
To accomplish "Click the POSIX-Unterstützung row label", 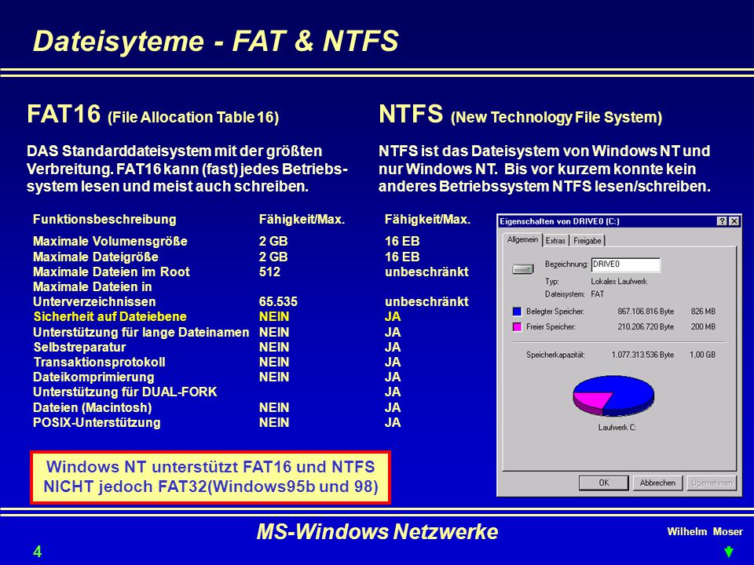I will click(97, 422).
